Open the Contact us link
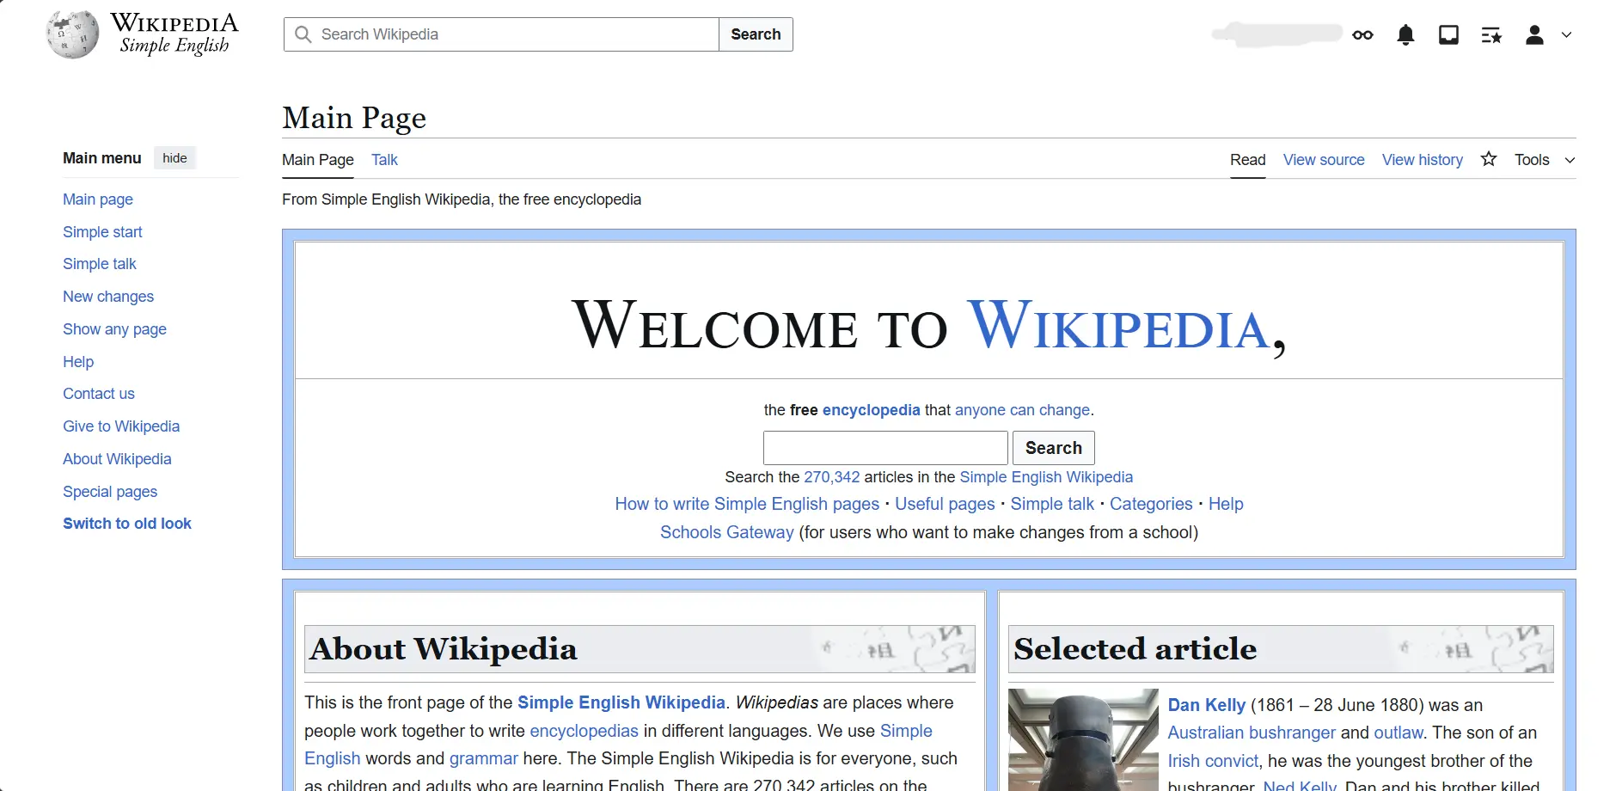1622x791 pixels. (99, 394)
